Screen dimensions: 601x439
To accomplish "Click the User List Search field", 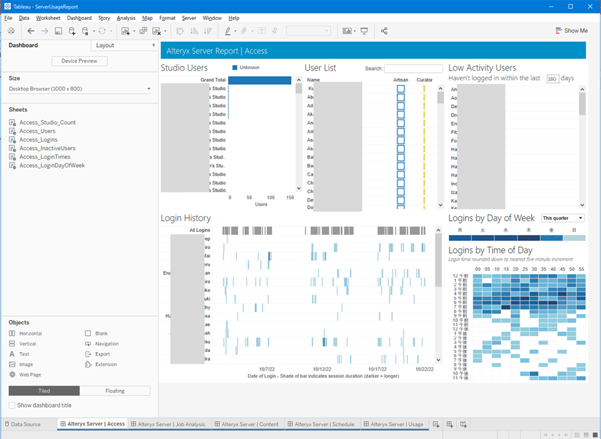I will click(413, 68).
